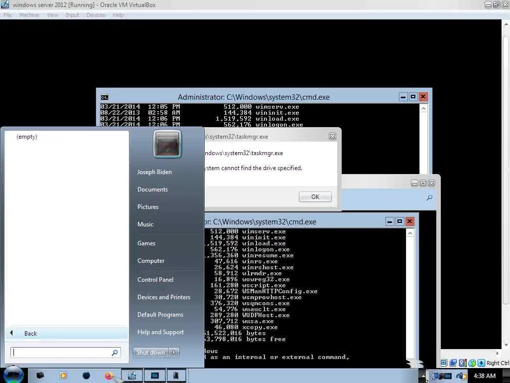Open Devices and Printers

pos(164,297)
